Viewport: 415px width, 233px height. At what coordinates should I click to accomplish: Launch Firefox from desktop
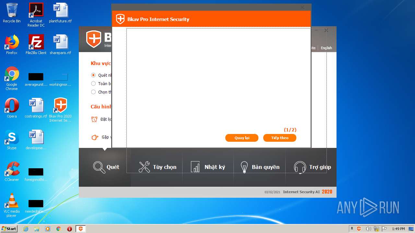click(12, 45)
